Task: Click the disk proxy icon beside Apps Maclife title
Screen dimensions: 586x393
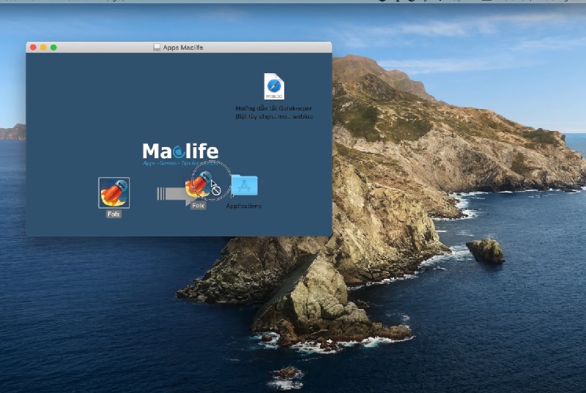Action: point(157,48)
